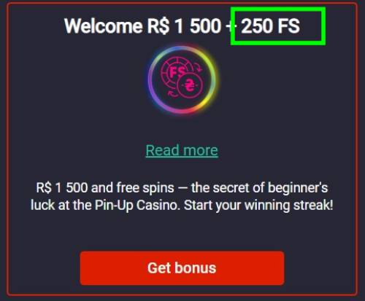This screenshot has width=365, height=301.
Task: Select the 250 FS text in heading
Action: click(x=270, y=26)
